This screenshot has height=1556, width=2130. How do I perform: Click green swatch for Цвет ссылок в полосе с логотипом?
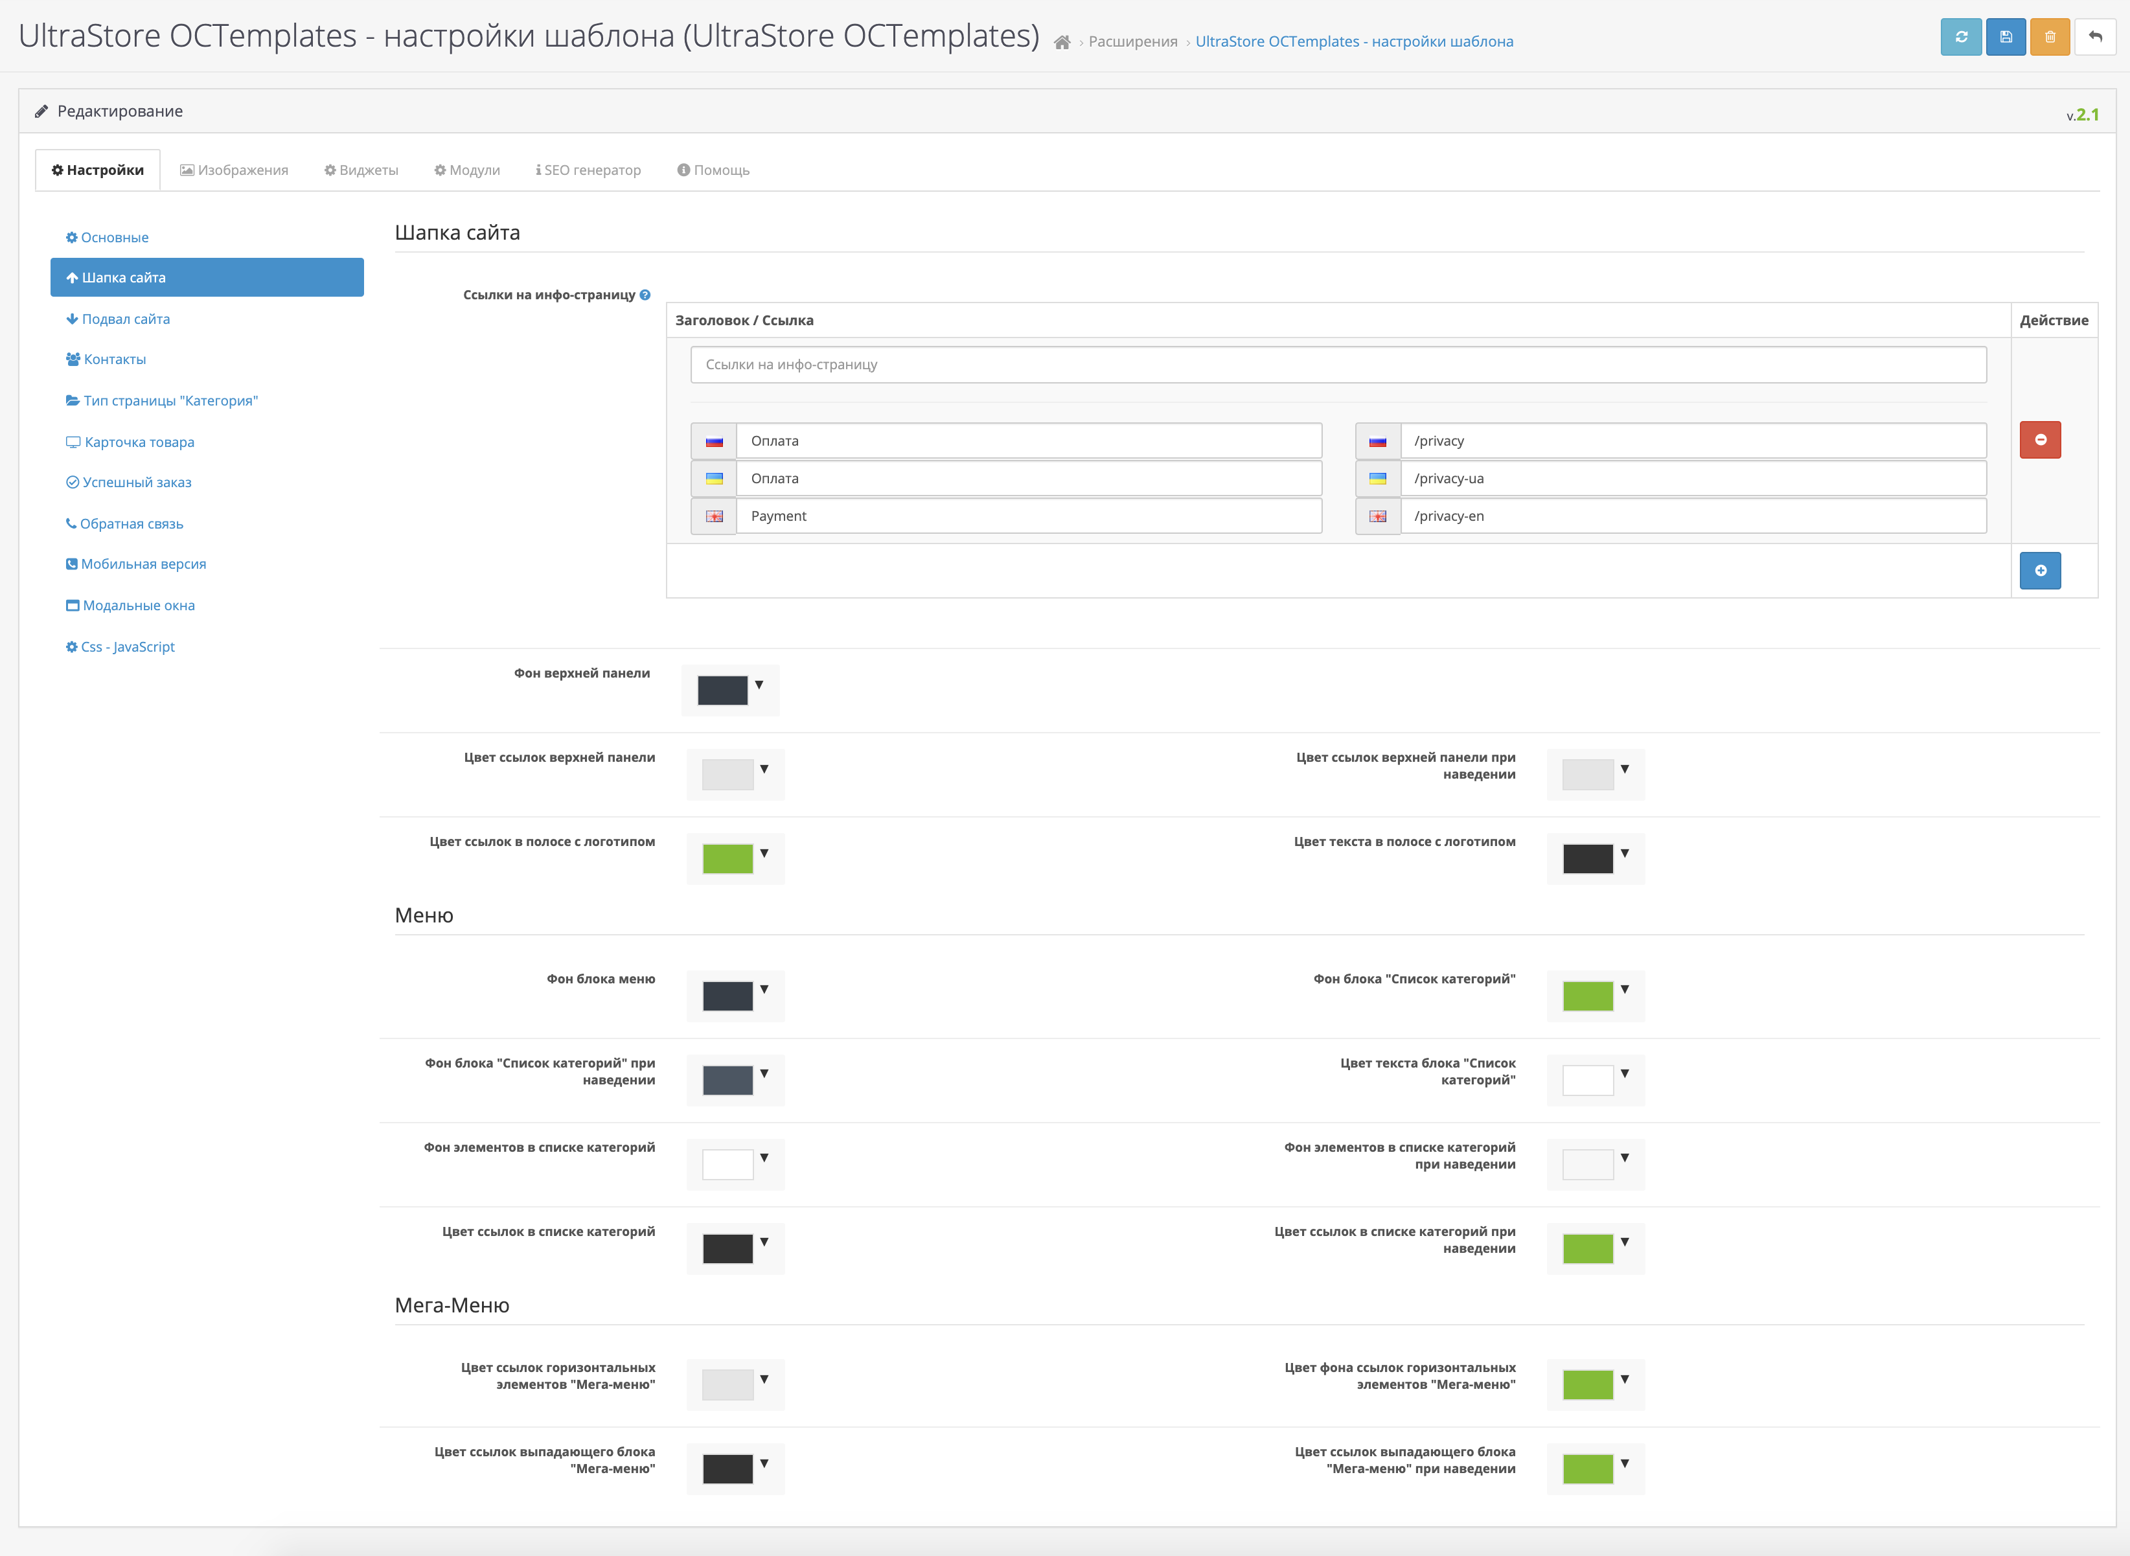pos(727,859)
